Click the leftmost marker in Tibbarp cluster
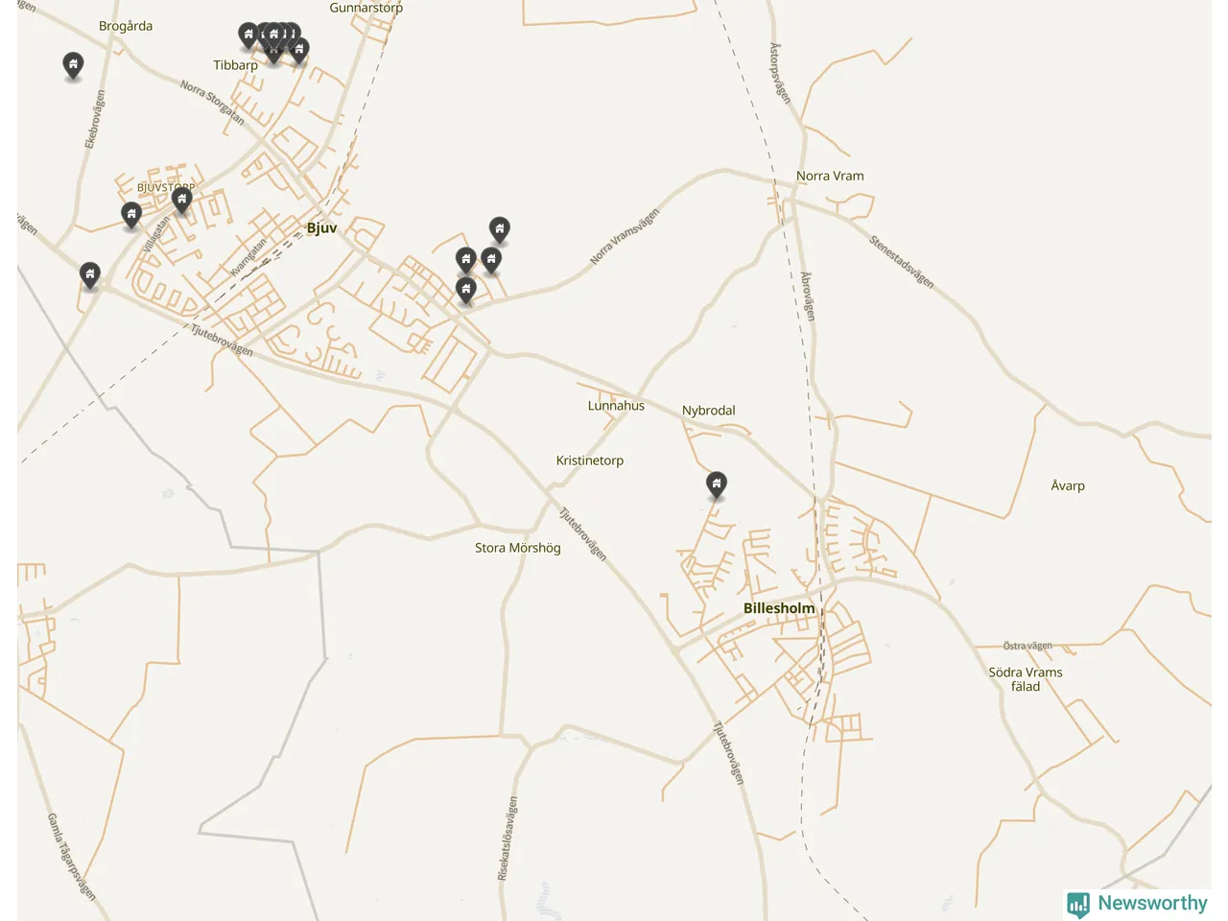This screenshot has width=1228, height=921. click(248, 36)
